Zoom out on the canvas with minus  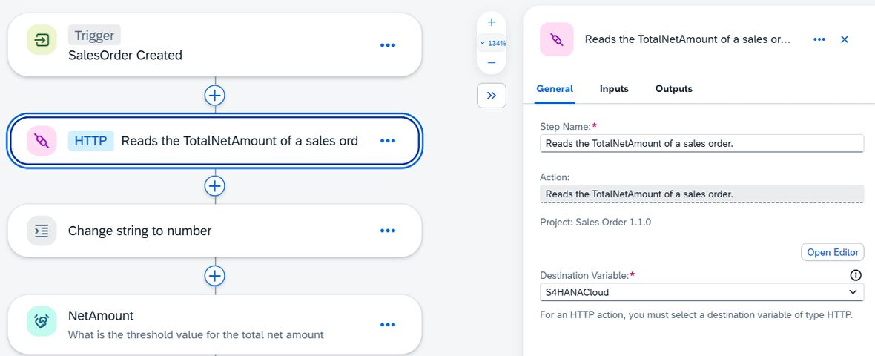pyautogui.click(x=492, y=62)
